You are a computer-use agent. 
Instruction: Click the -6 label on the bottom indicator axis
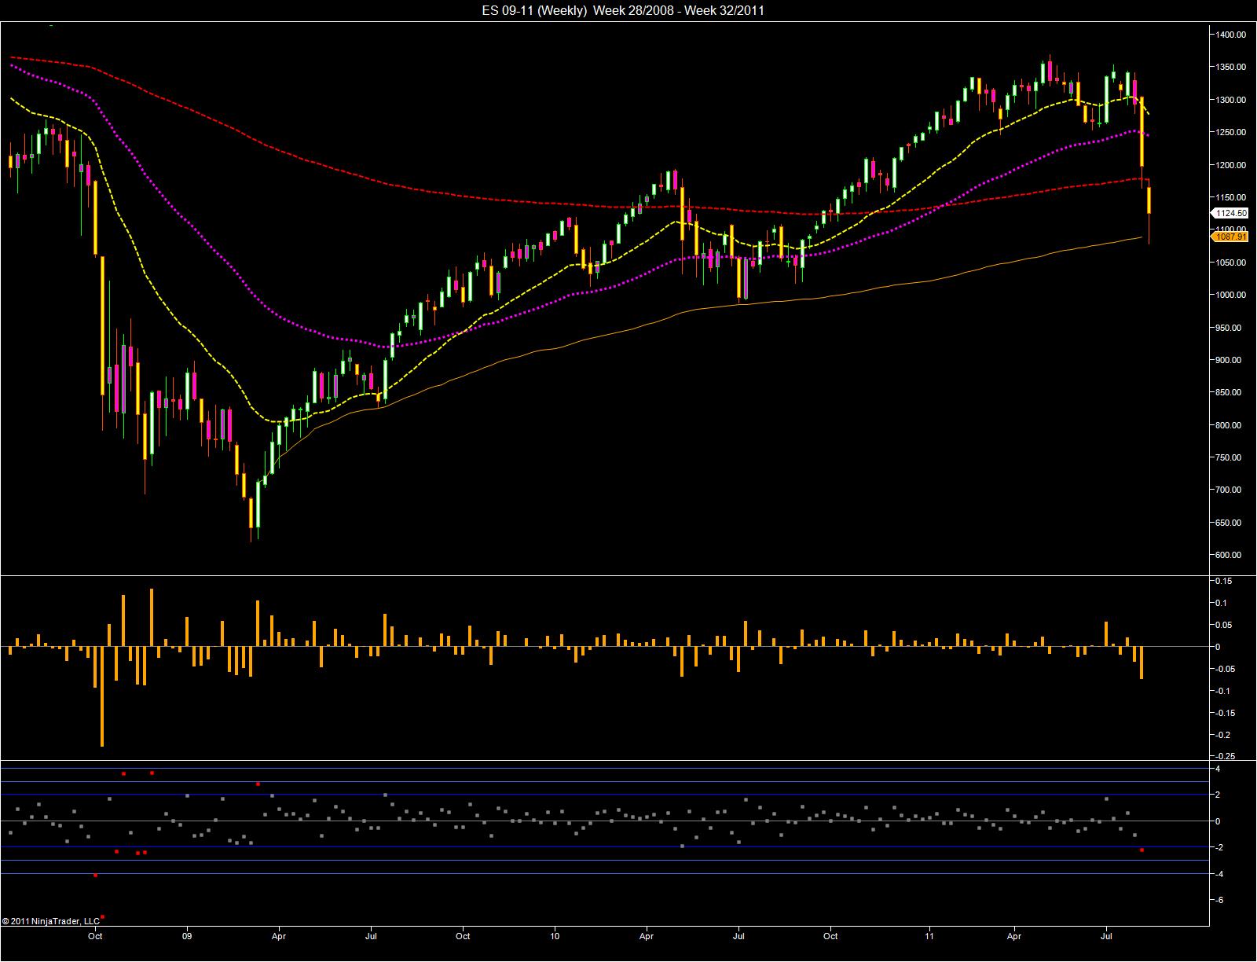click(1218, 900)
